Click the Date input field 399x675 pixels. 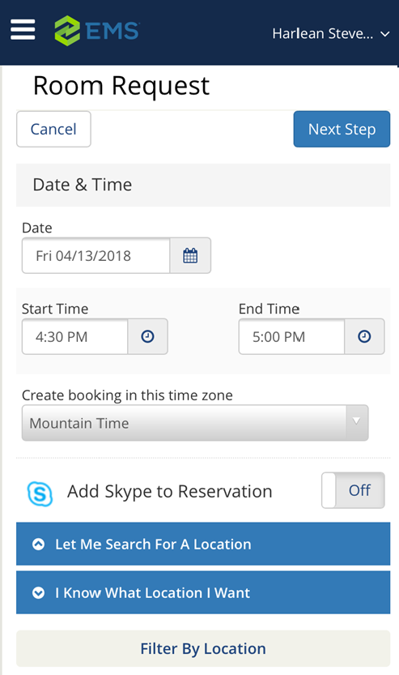[x=96, y=255]
